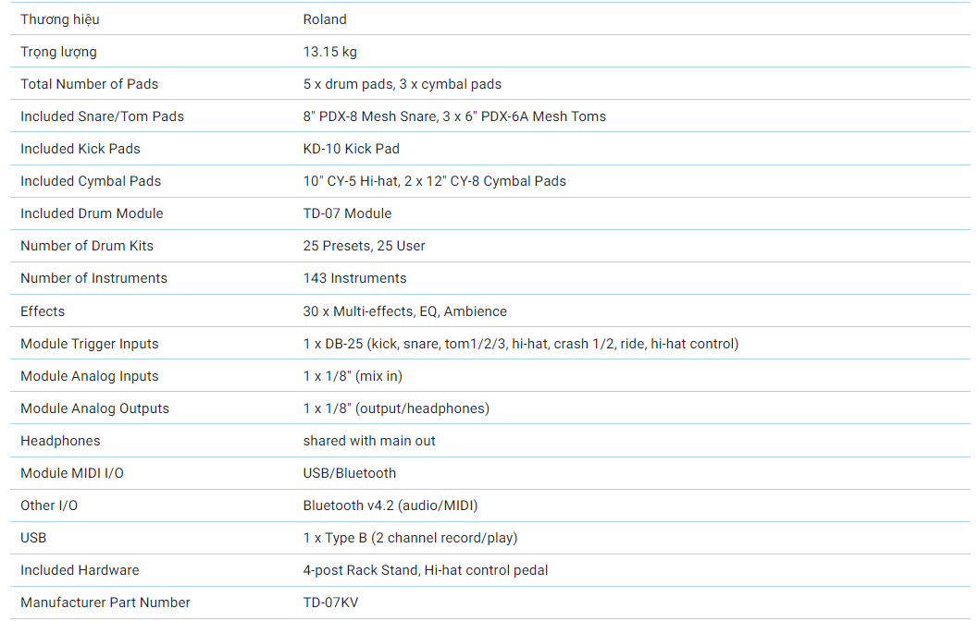Select 'Bluetooth v4.2 (audio/MIDI)' value
979x621 pixels.
pyautogui.click(x=390, y=506)
